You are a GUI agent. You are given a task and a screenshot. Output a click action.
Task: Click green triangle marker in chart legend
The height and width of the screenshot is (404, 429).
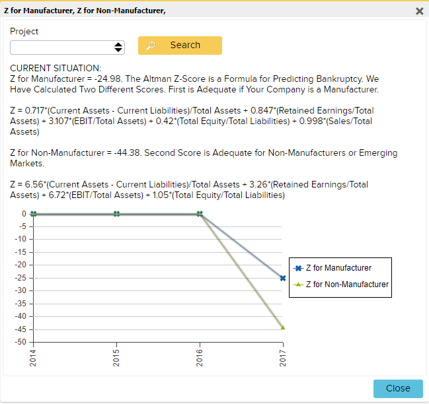point(297,285)
